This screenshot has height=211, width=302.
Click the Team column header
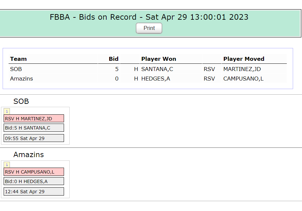pos(18,59)
